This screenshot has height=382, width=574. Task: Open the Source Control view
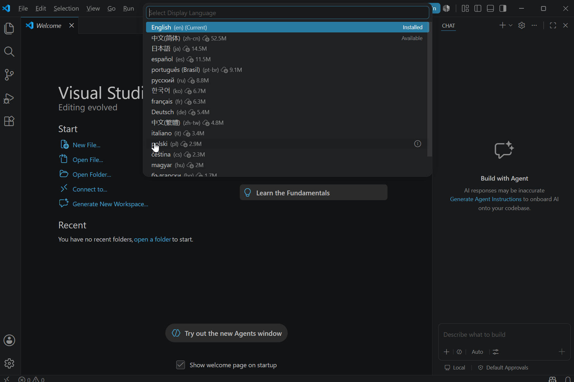(9, 75)
